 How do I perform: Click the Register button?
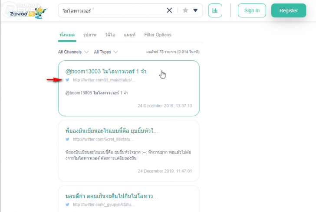(x=288, y=10)
